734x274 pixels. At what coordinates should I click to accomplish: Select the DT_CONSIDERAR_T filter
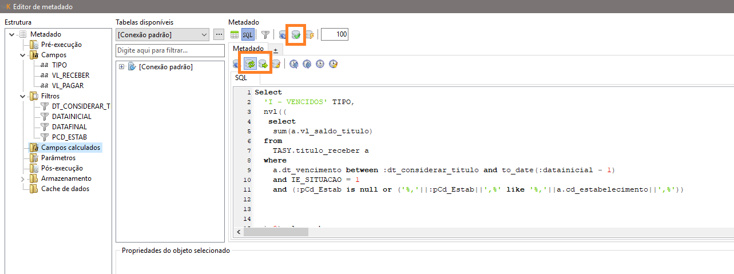tap(81, 106)
